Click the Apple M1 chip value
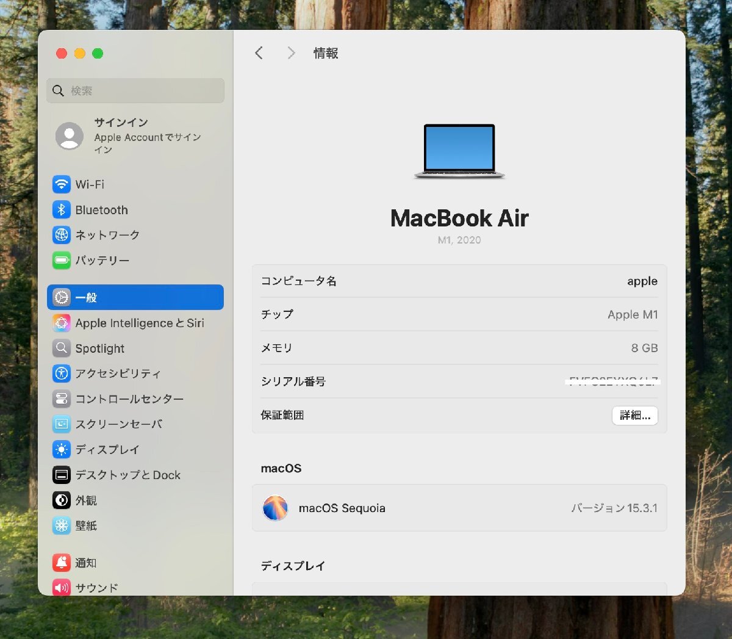The width and height of the screenshot is (732, 639). click(633, 315)
